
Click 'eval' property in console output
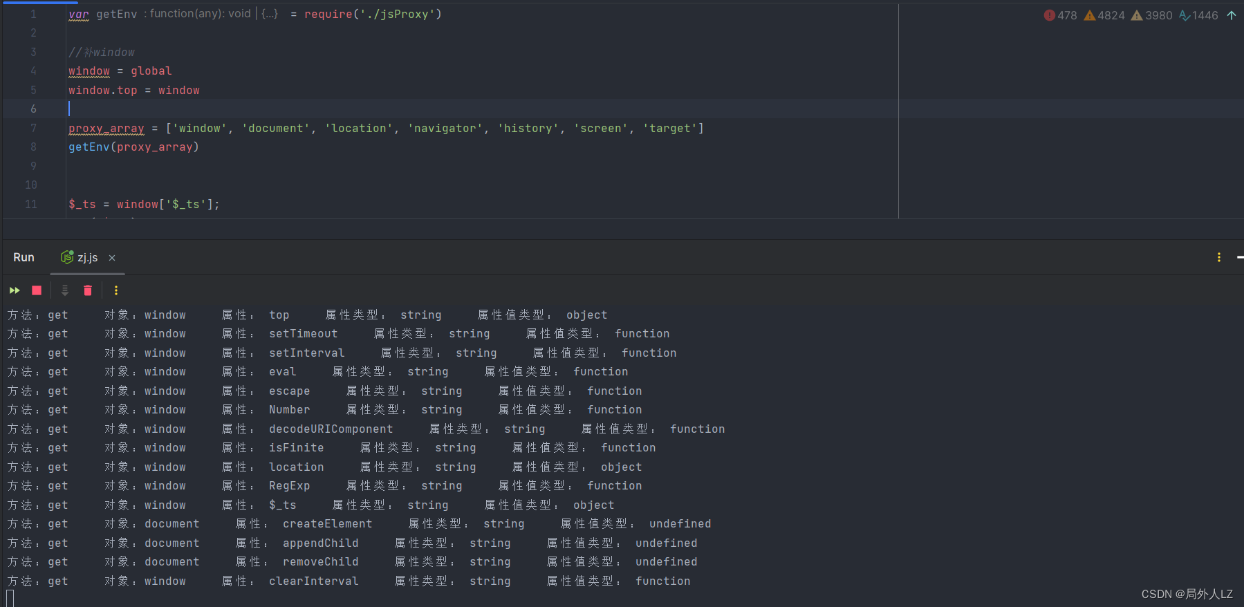click(x=283, y=372)
